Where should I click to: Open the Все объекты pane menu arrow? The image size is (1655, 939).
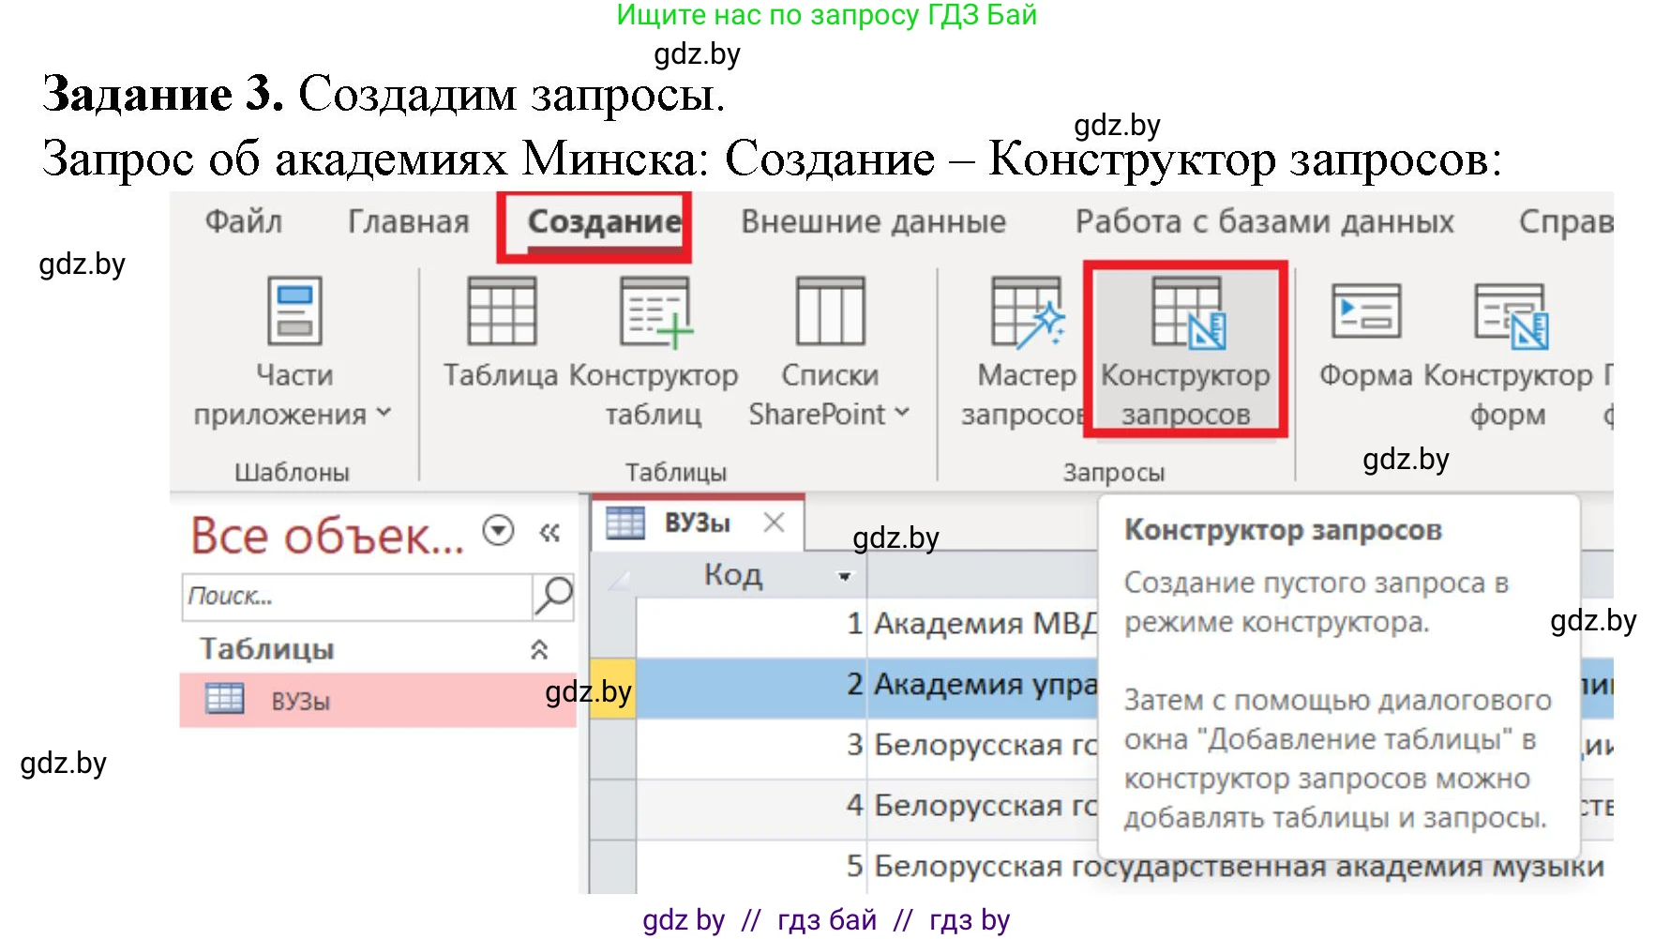pos(499,530)
